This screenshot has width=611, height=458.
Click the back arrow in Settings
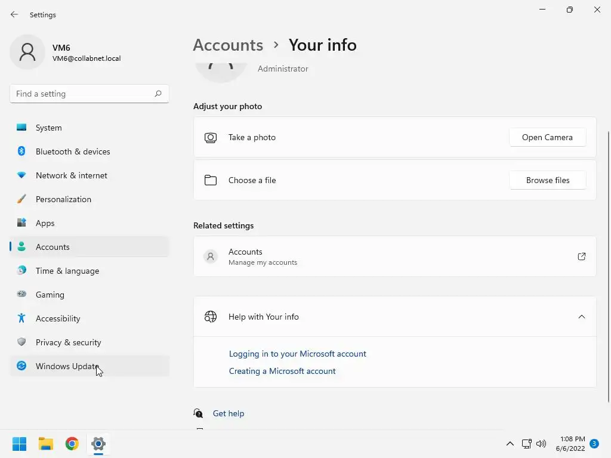[14, 14]
